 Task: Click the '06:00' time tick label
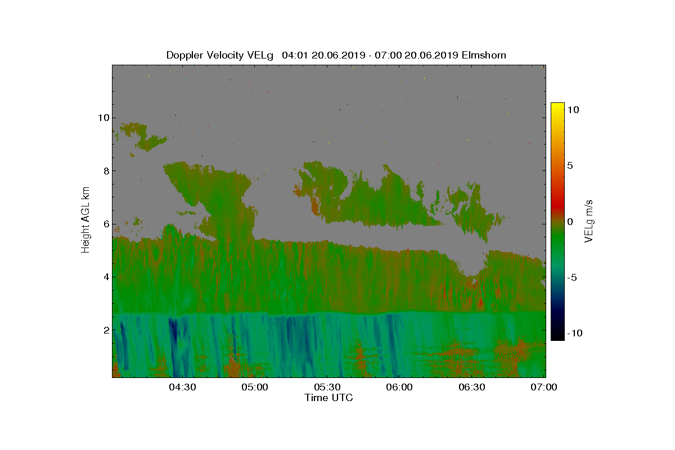400,388
